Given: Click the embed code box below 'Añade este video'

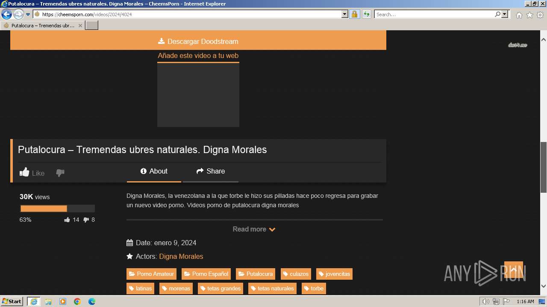Looking at the screenshot, I should click(x=198, y=95).
